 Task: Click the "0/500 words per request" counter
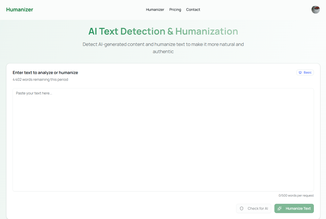click(x=296, y=196)
